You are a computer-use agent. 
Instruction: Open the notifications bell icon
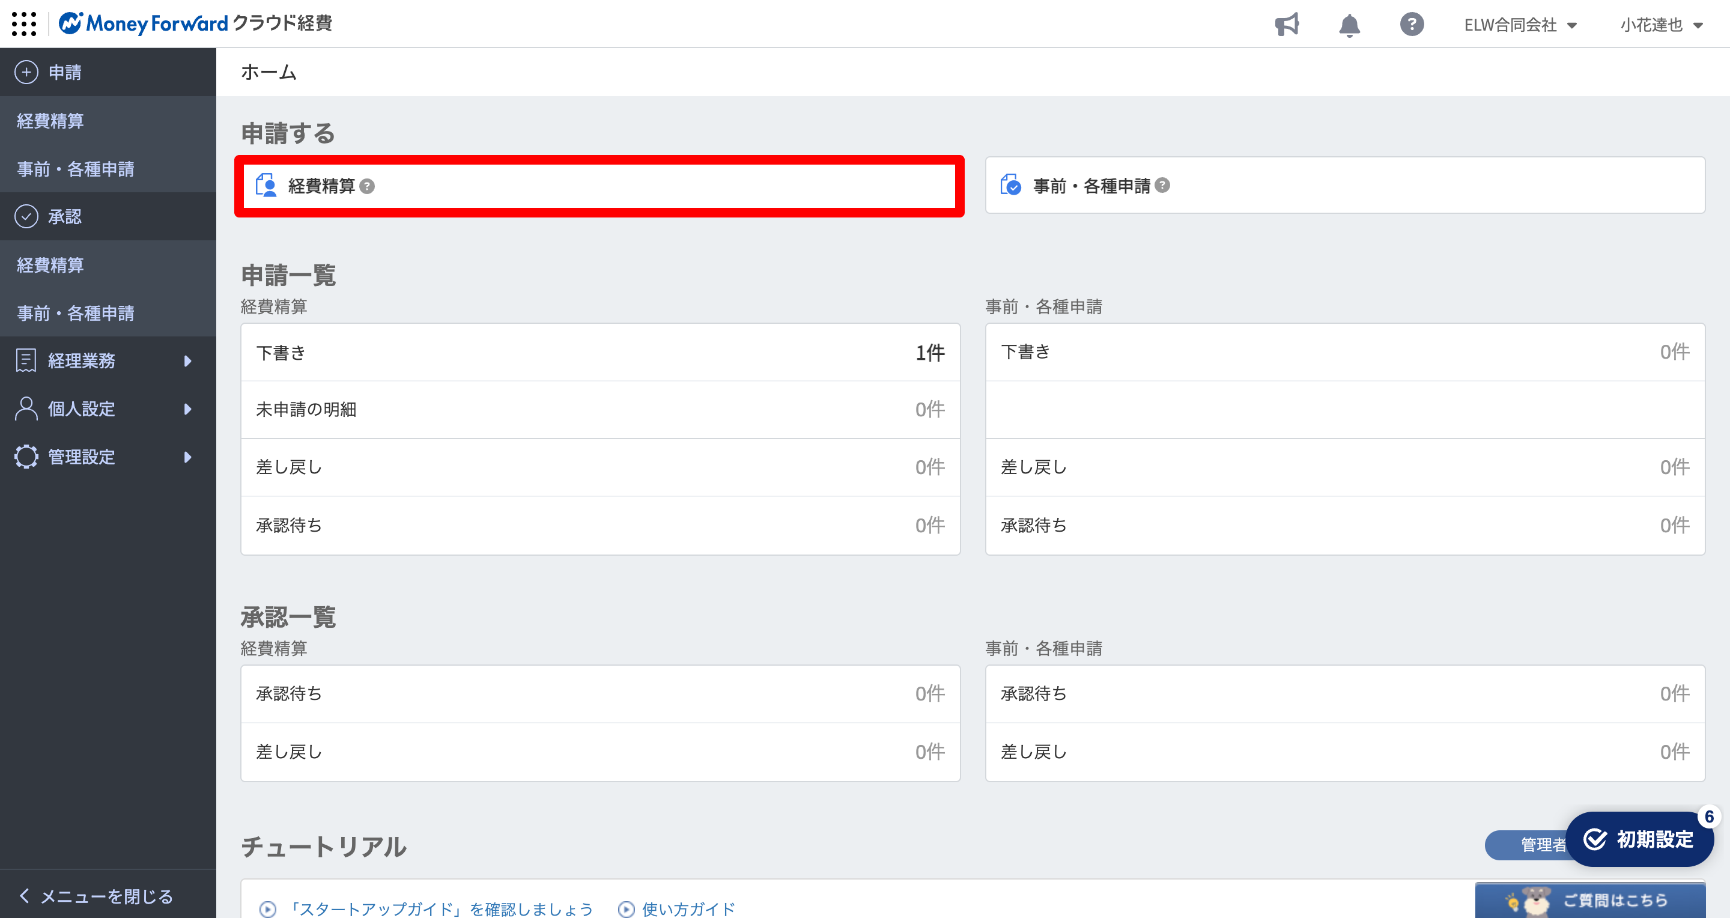click(x=1349, y=25)
